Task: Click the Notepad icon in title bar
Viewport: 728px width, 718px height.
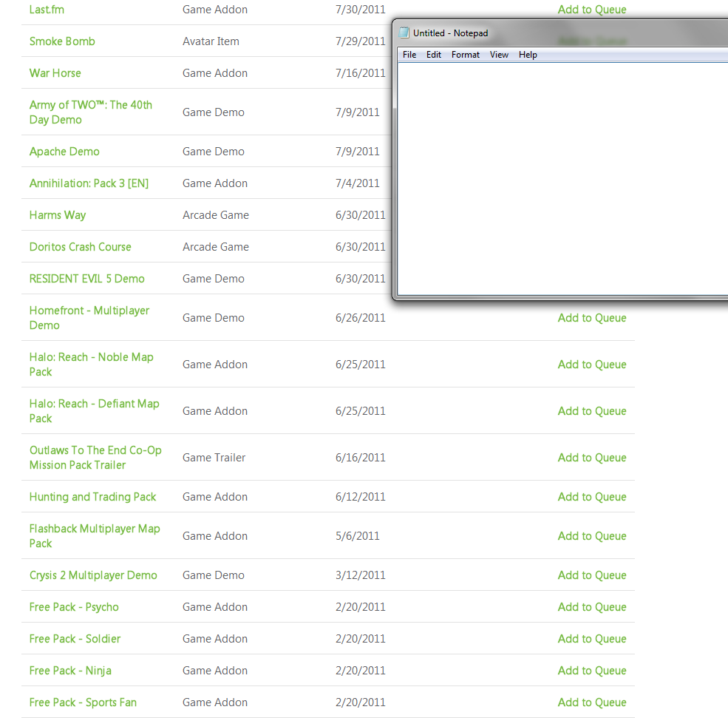Action: [404, 33]
